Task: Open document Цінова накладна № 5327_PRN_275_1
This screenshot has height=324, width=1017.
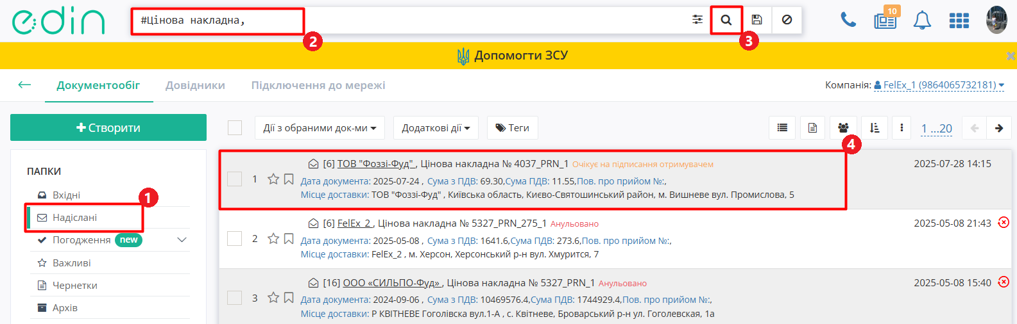Action: coord(462,223)
